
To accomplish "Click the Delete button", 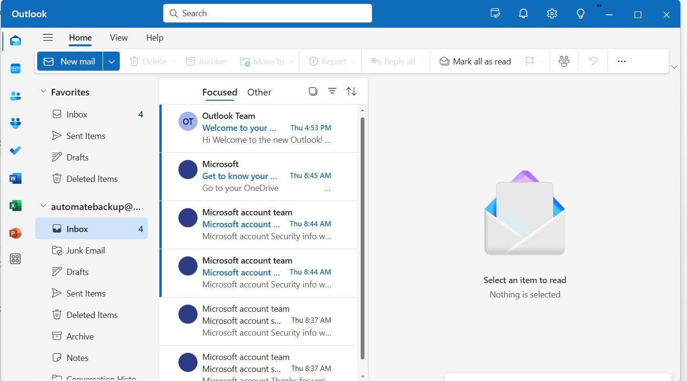I will (148, 62).
